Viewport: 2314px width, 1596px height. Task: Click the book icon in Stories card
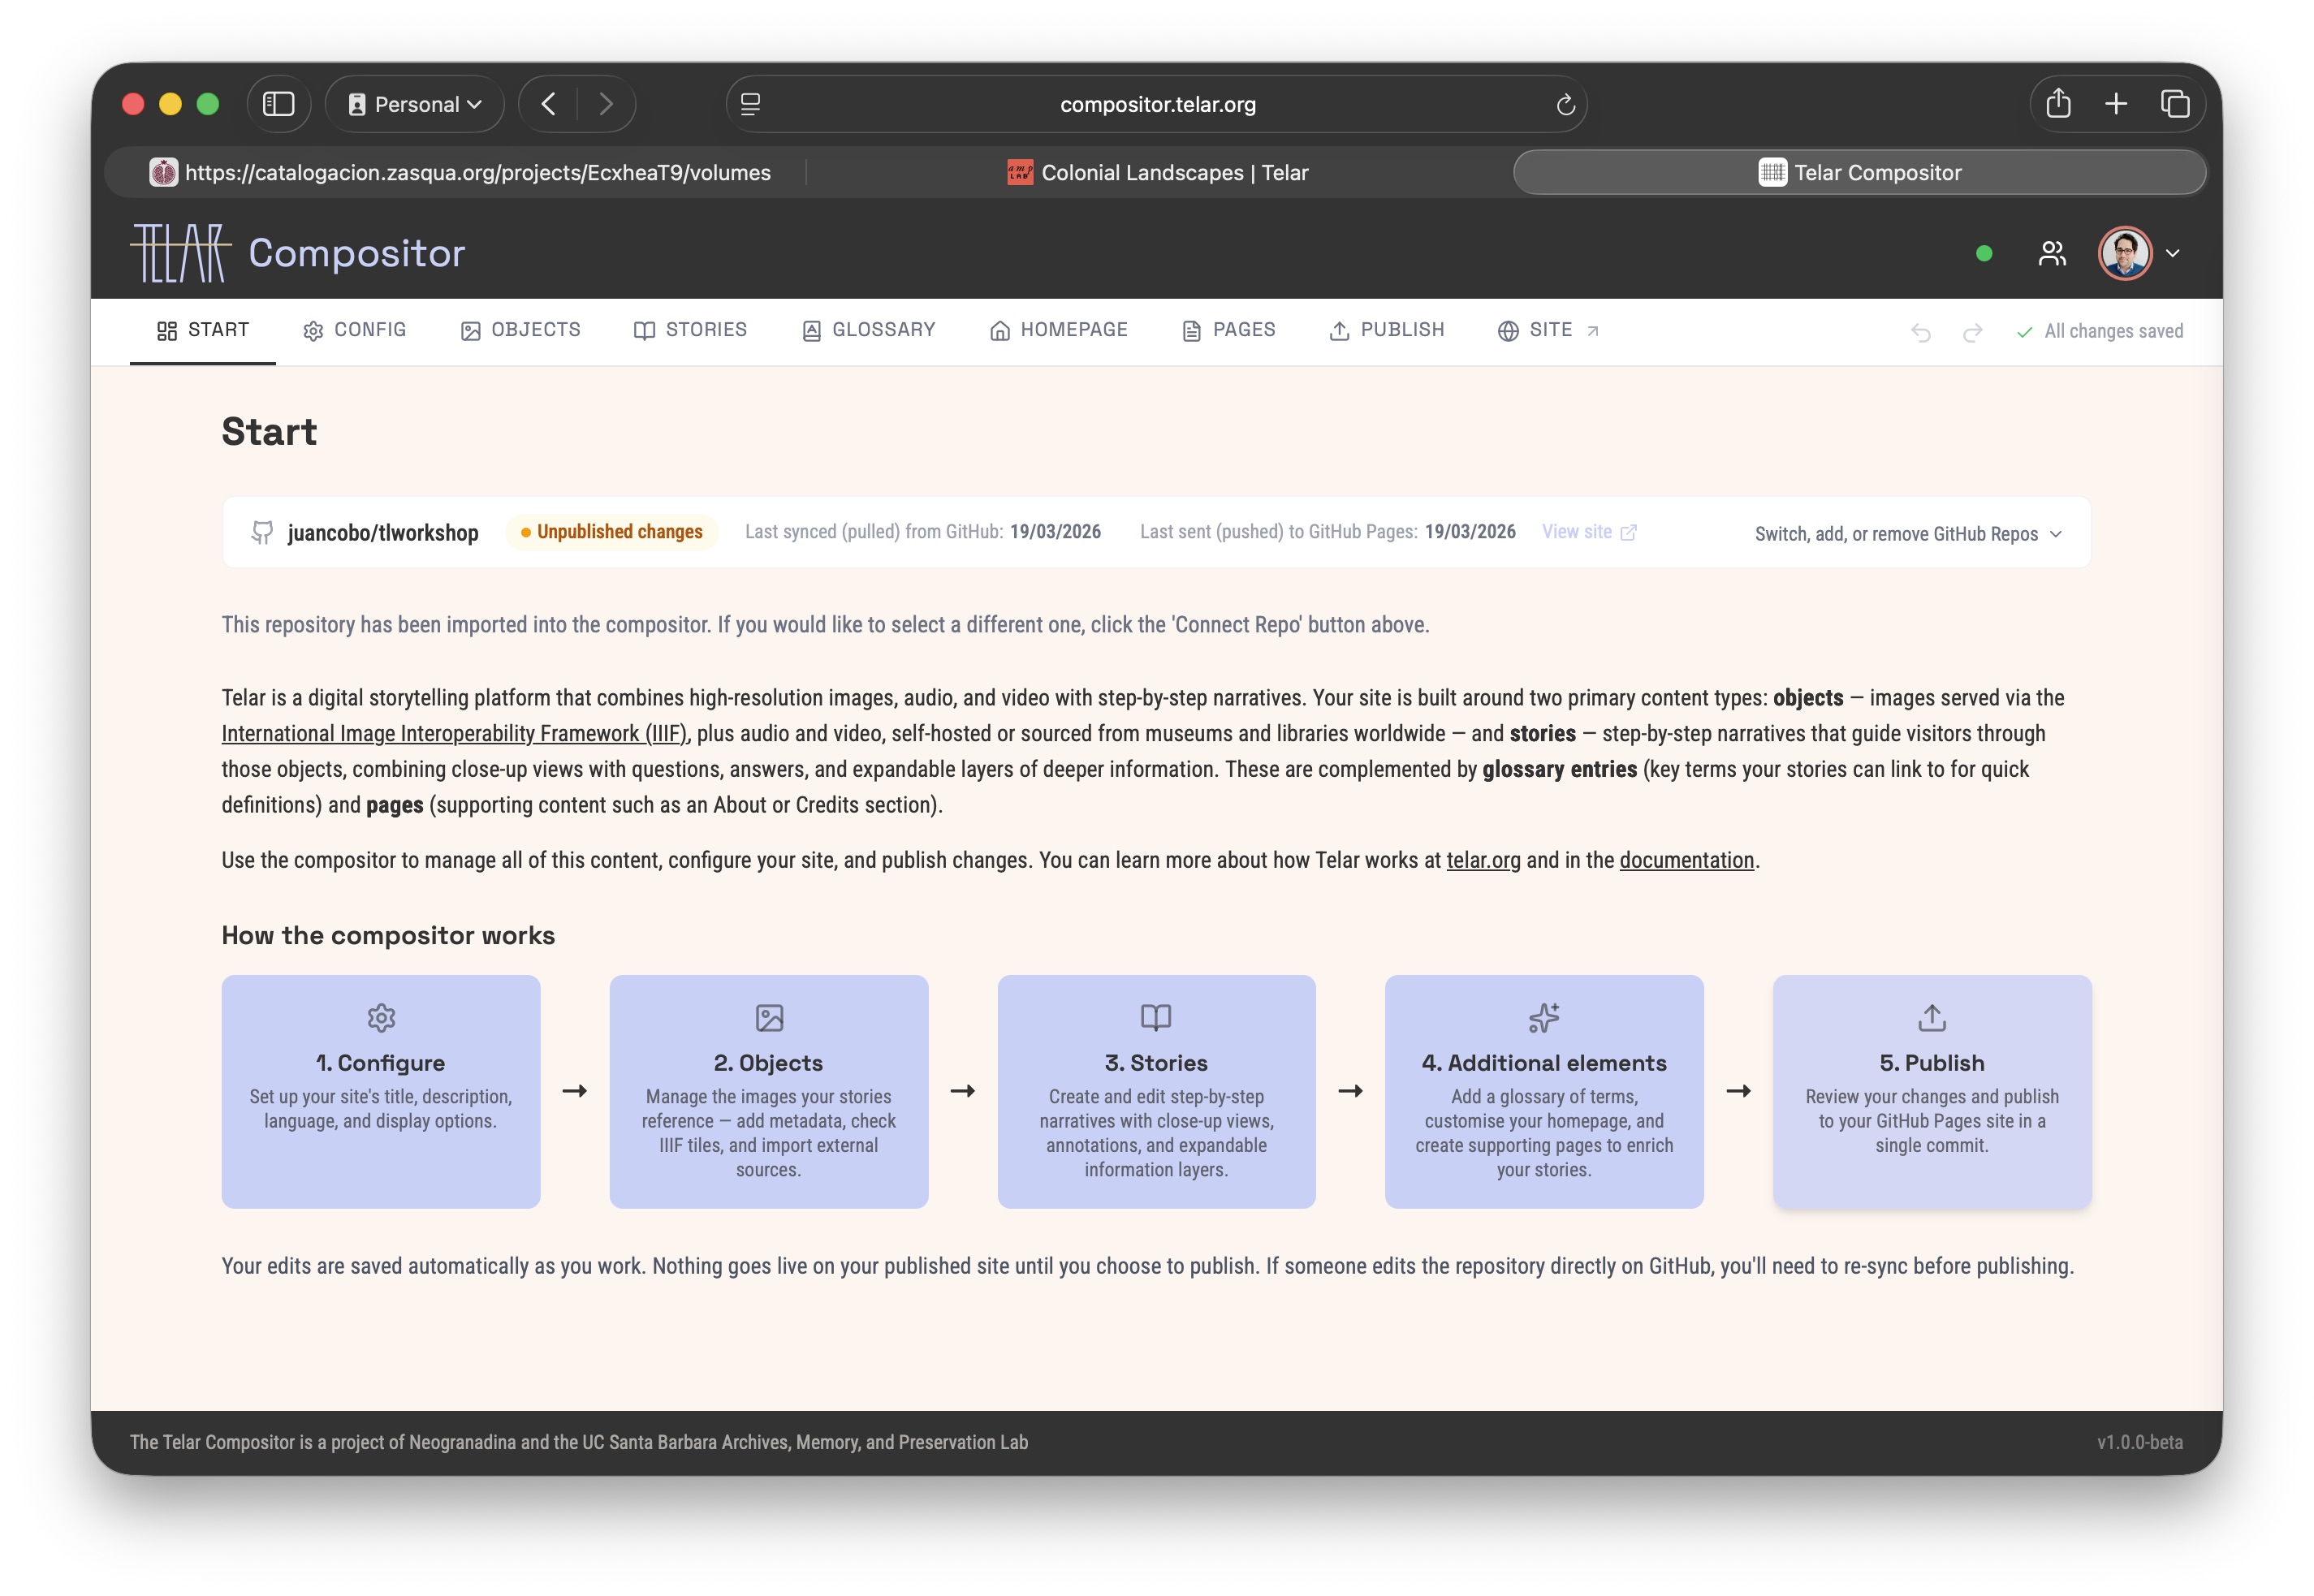pos(1156,1018)
